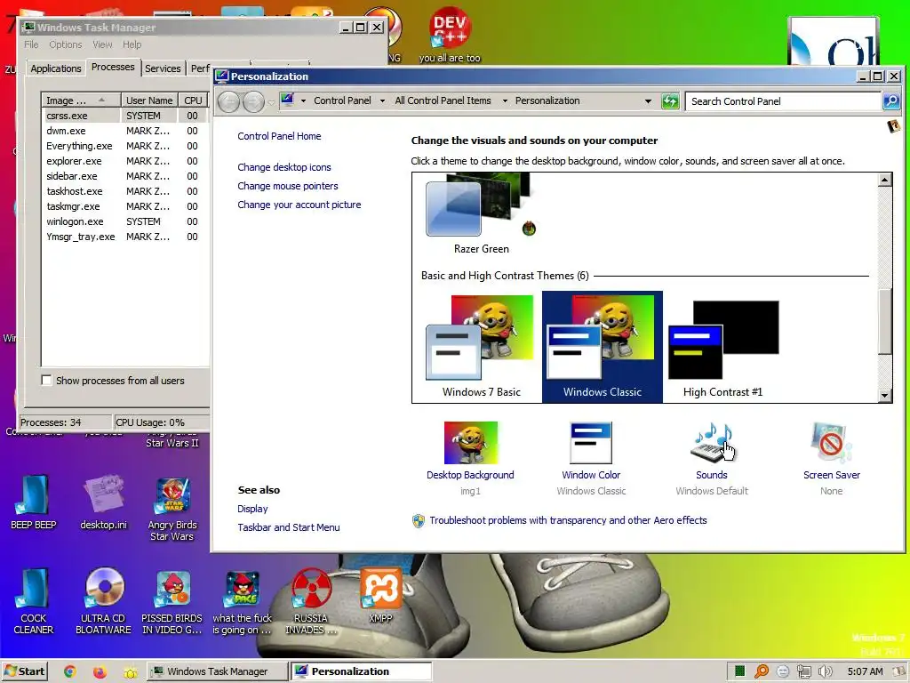Screen dimensions: 910x683
Task: Switch to the Processes tab
Action: tap(113, 68)
